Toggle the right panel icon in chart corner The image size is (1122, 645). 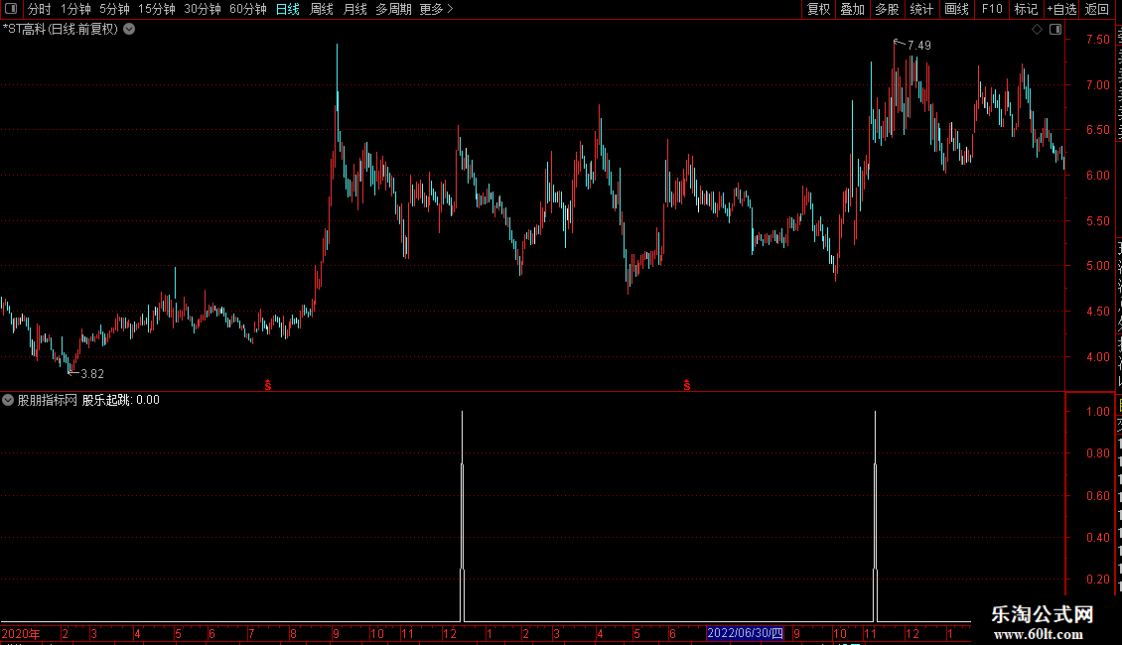click(1055, 30)
